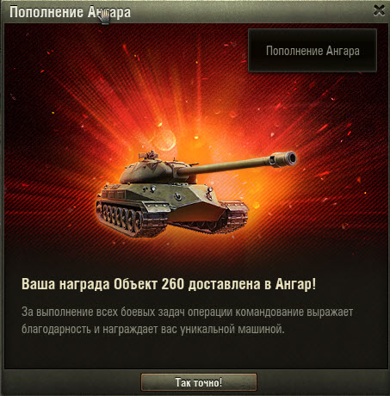Click the Пополнение Ангара window title
Viewport: 390px width, 396px height.
coord(70,12)
